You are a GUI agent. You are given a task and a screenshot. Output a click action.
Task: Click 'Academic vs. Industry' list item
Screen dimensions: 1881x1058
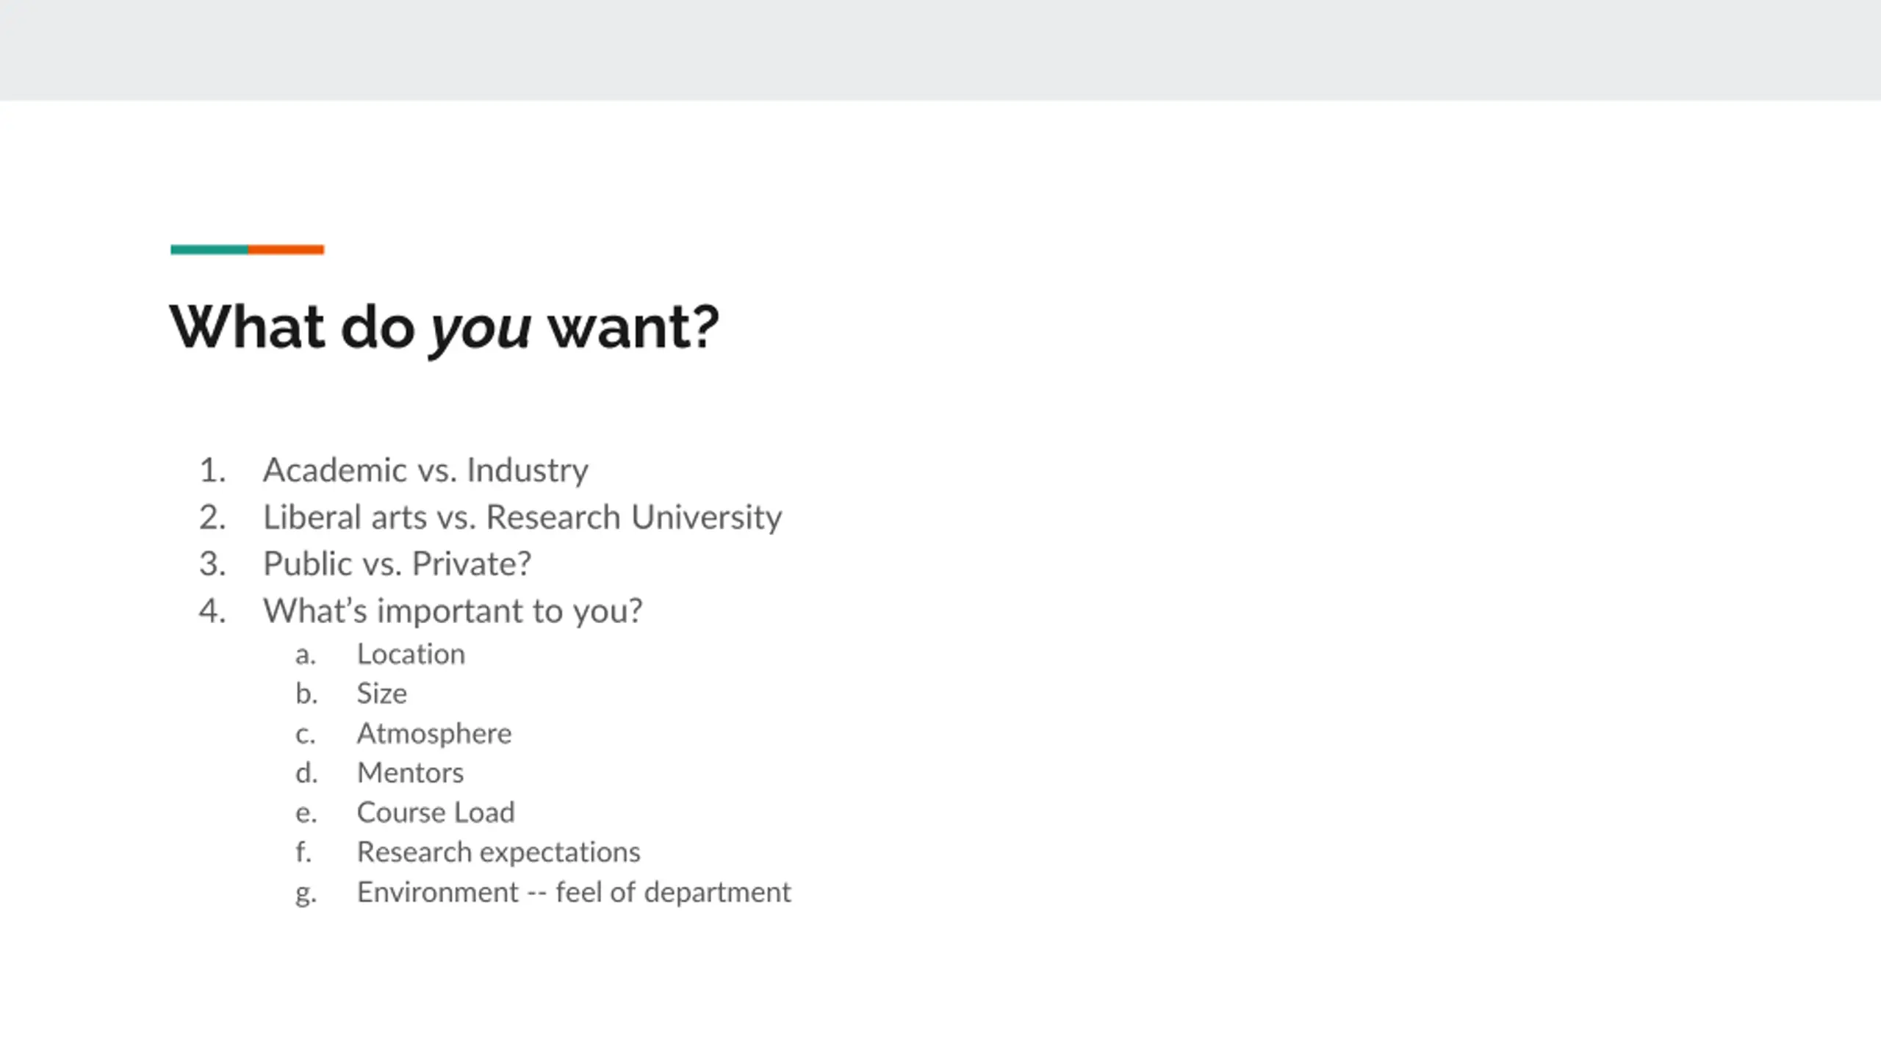point(425,470)
